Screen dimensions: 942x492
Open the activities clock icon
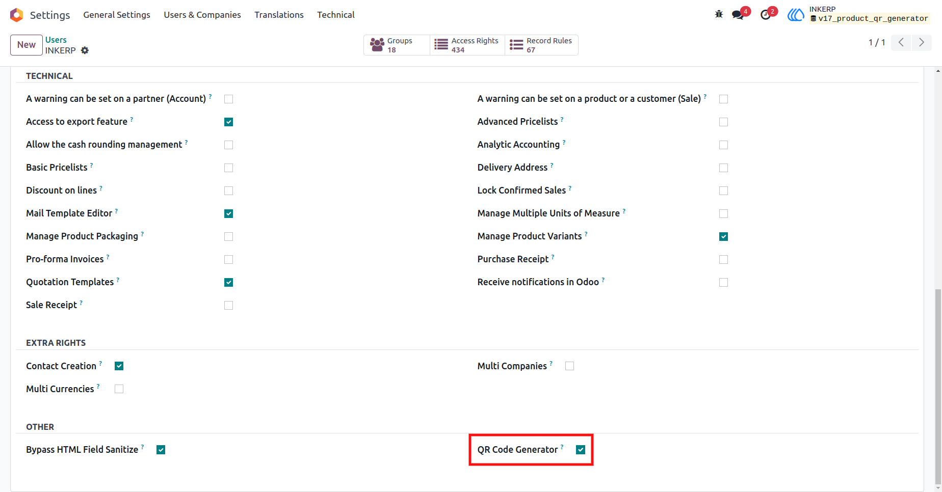[x=765, y=15]
